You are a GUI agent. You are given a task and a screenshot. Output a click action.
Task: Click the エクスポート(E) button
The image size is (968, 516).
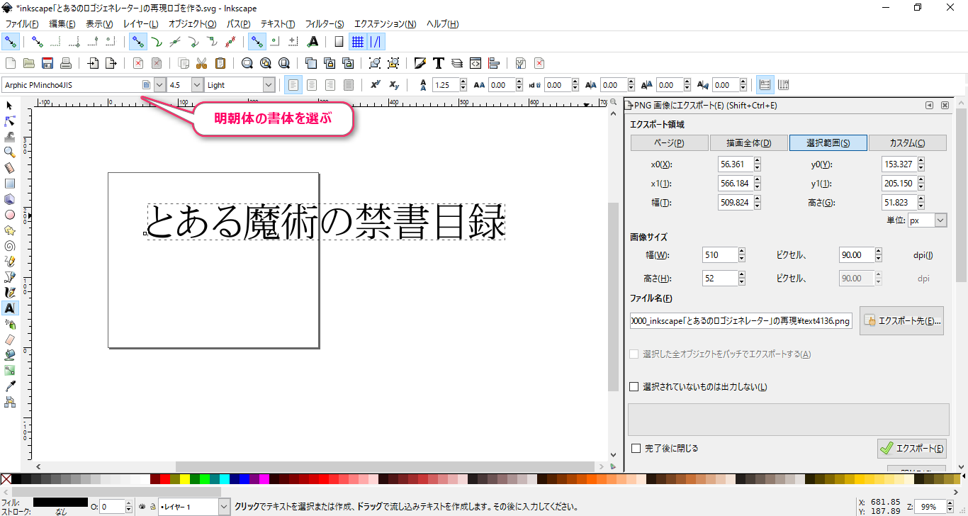point(911,448)
